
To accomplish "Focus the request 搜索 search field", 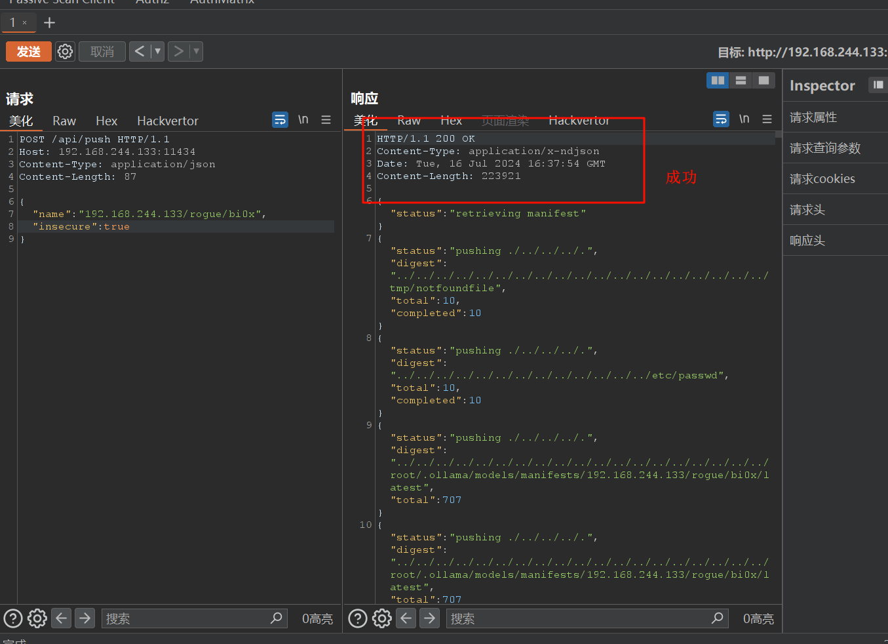I will [194, 618].
